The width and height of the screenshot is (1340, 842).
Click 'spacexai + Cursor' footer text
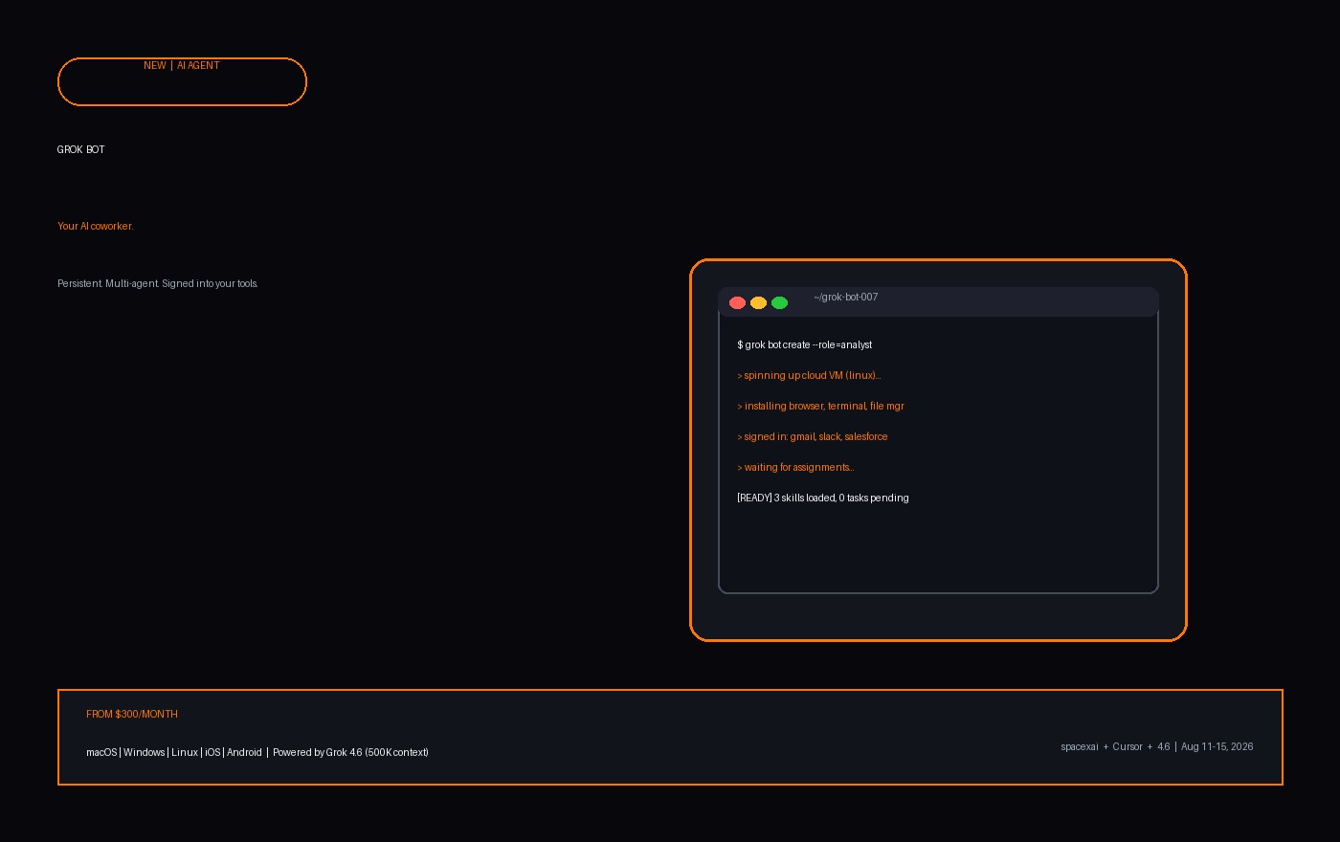(1102, 746)
